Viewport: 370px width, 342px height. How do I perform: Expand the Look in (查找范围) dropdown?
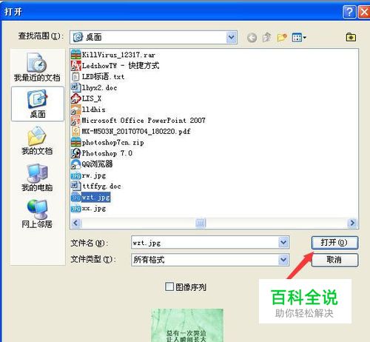(x=232, y=38)
